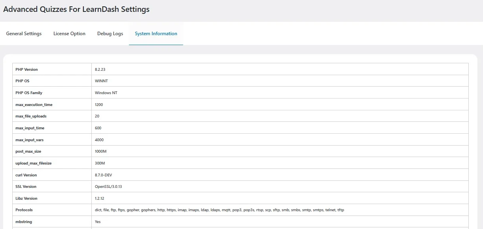483x229 pixels.
Task: Click the Protocols list cell
Action: [x=220, y=210]
